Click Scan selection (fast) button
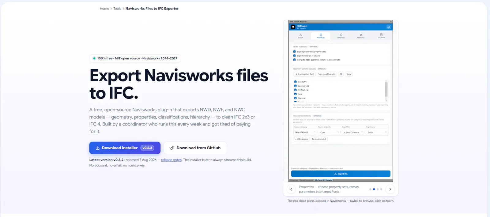This screenshot has height=217, width=490. [x=304, y=74]
